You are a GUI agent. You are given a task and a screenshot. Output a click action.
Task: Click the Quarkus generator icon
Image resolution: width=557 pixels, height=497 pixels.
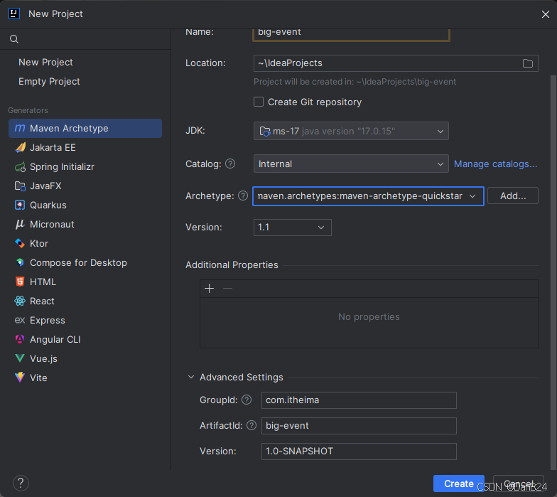click(20, 205)
